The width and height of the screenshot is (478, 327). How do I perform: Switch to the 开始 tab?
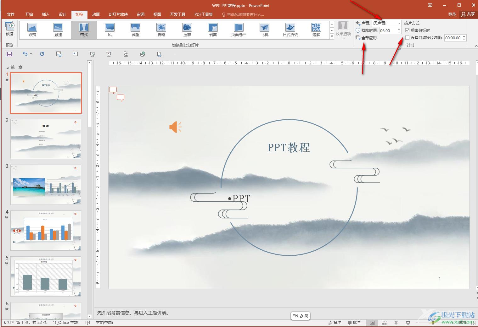coord(29,14)
